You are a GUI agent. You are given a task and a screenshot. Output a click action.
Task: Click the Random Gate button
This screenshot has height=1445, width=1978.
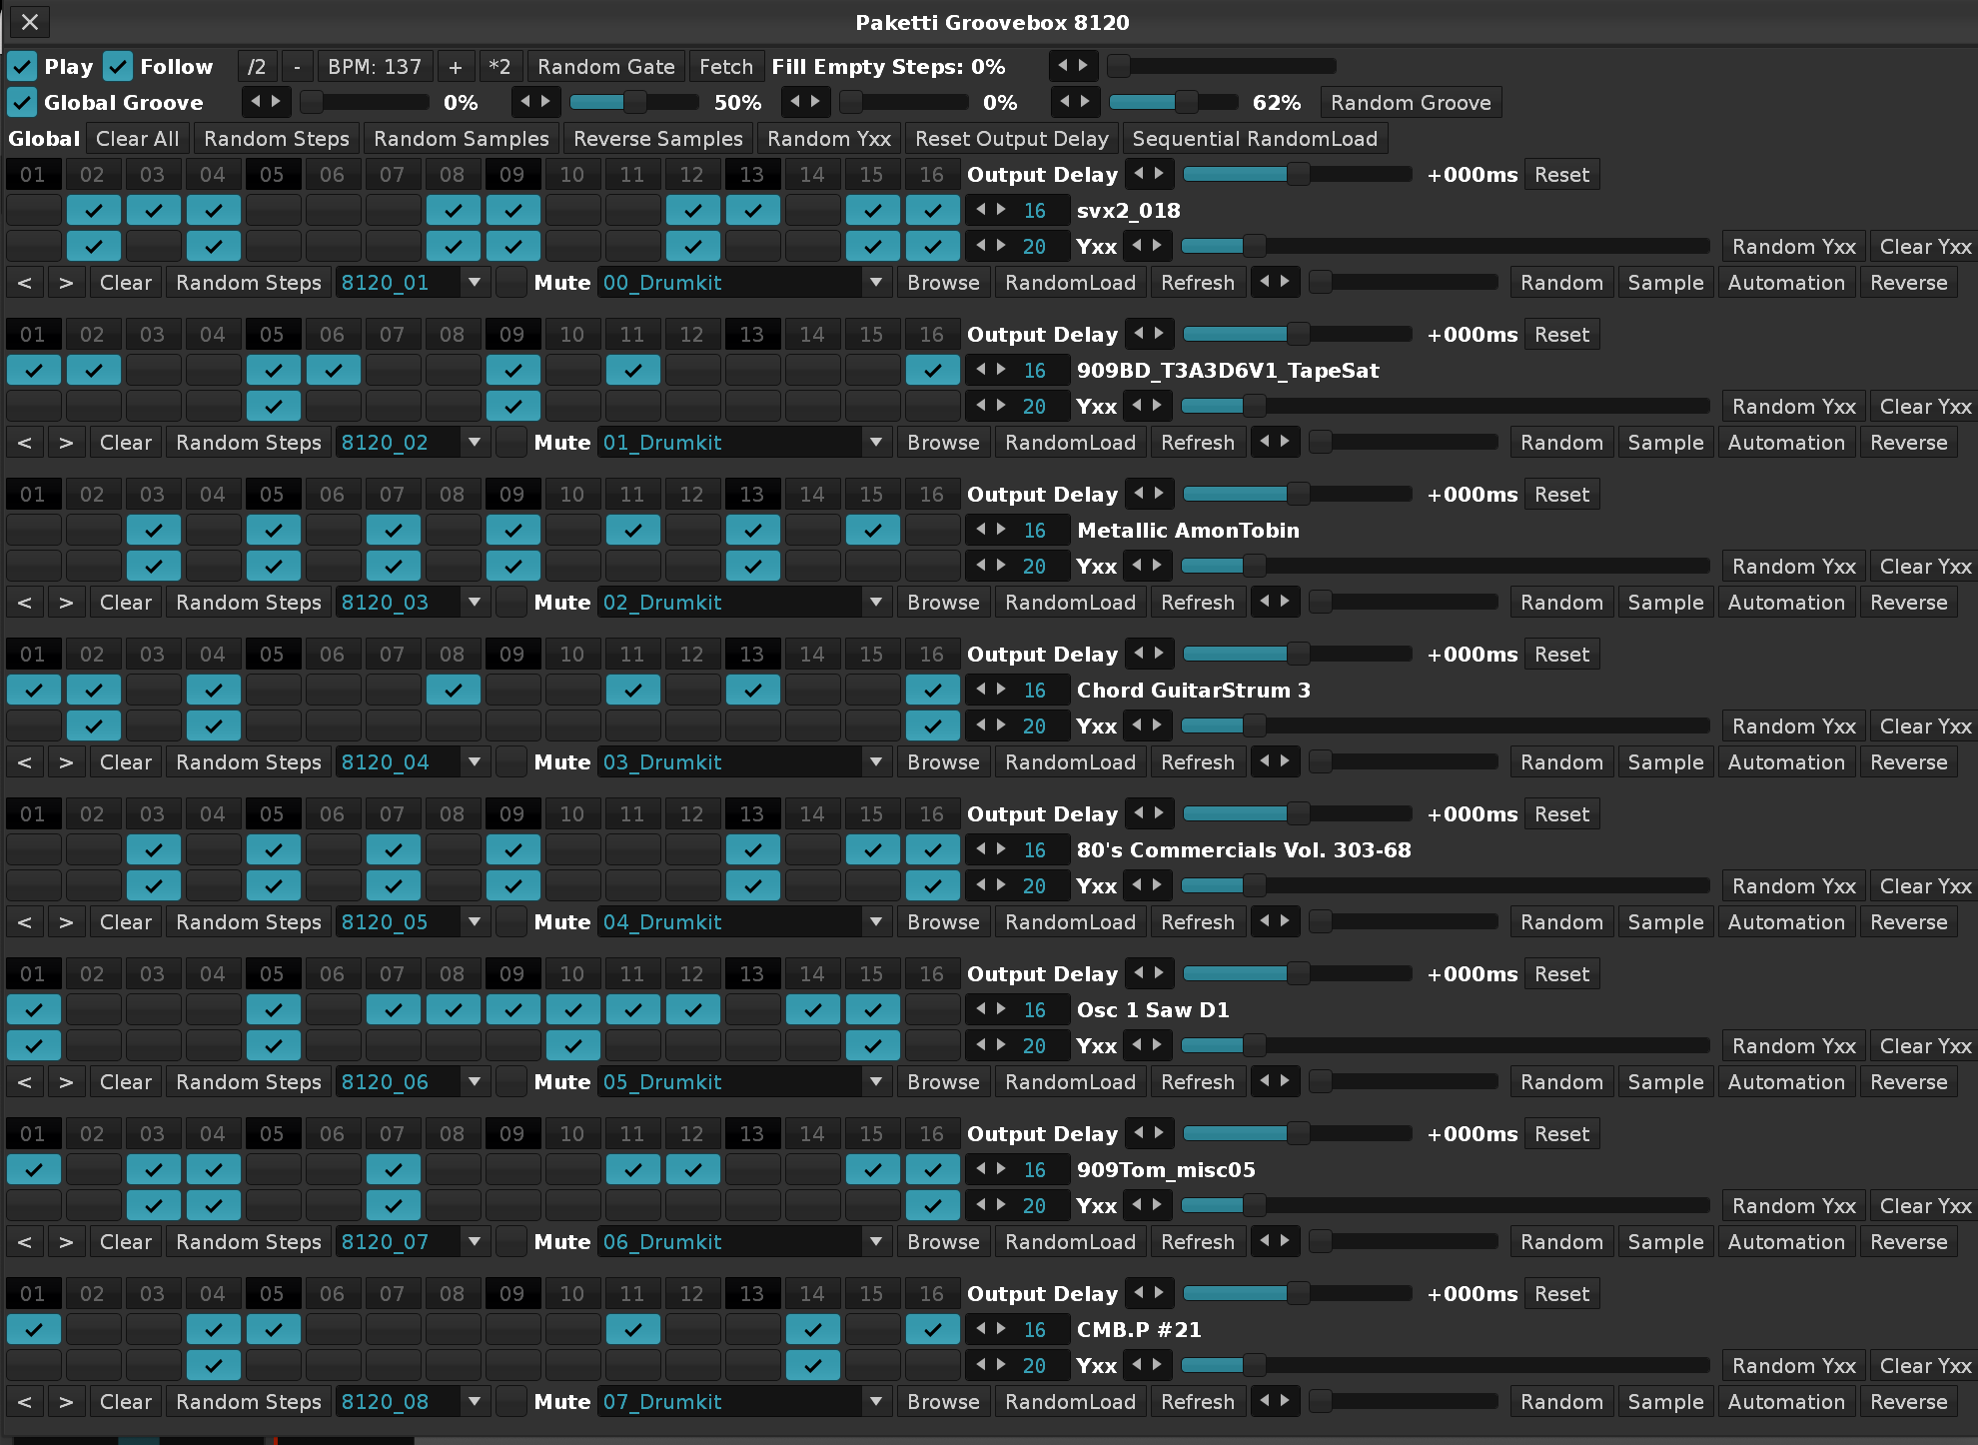(605, 67)
